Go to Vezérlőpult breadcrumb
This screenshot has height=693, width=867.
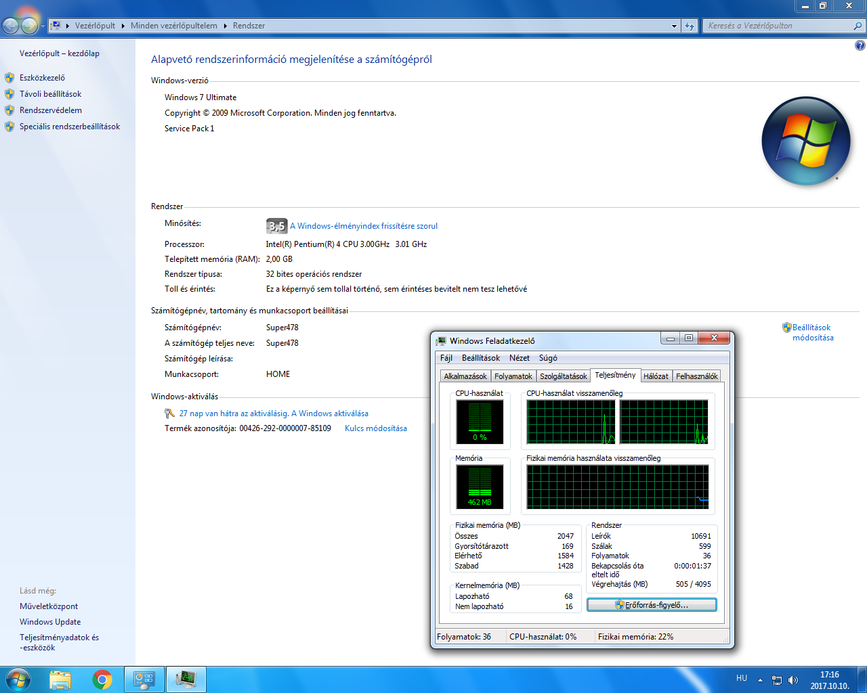pos(95,26)
